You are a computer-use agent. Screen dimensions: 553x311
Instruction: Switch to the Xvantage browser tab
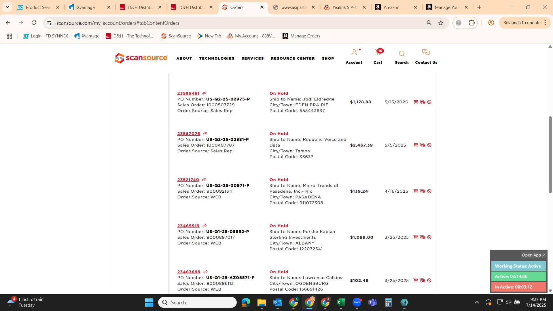point(89,7)
